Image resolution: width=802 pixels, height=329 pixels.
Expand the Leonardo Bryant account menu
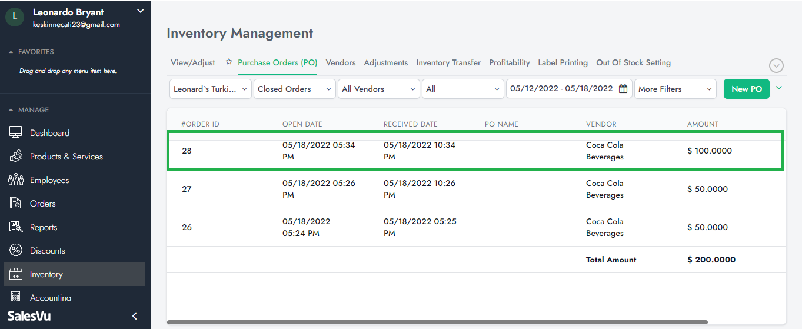pyautogui.click(x=140, y=11)
